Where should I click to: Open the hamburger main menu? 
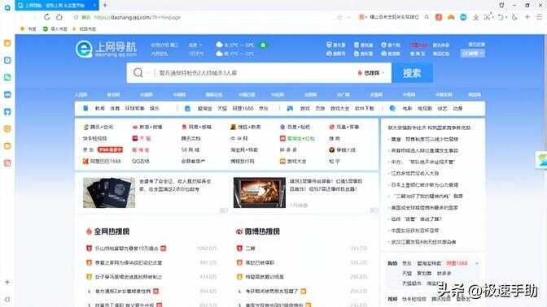point(539,17)
